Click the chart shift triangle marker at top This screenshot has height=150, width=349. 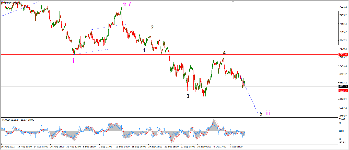click(x=233, y=2)
